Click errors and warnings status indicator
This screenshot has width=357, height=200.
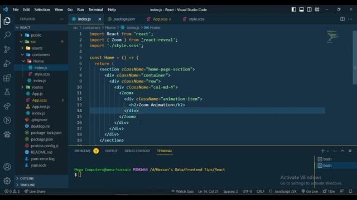[x=12, y=191]
